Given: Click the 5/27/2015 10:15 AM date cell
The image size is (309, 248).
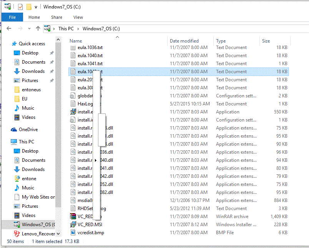Looking at the screenshot, I should (x=190, y=104).
